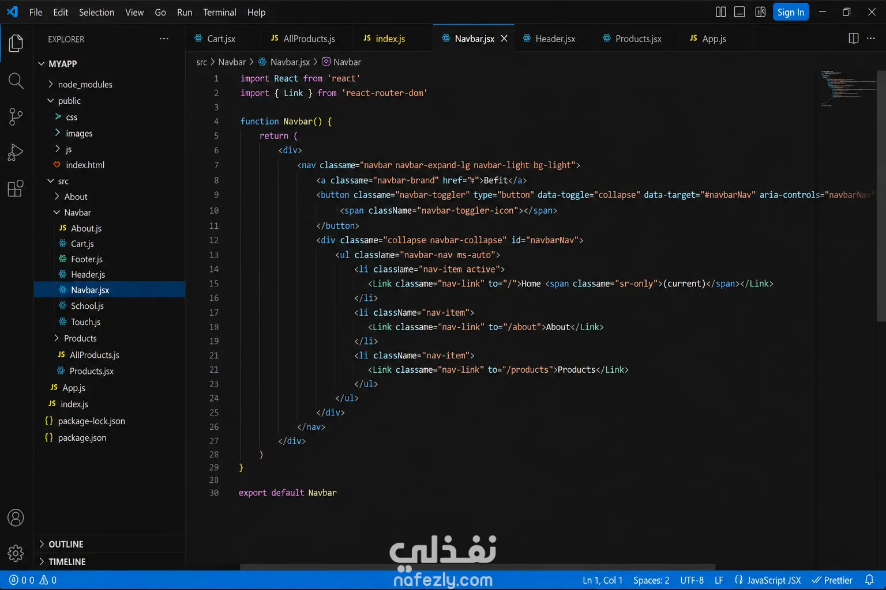The width and height of the screenshot is (886, 590).
Task: Click the VS Code logo icon
Action: coord(12,12)
